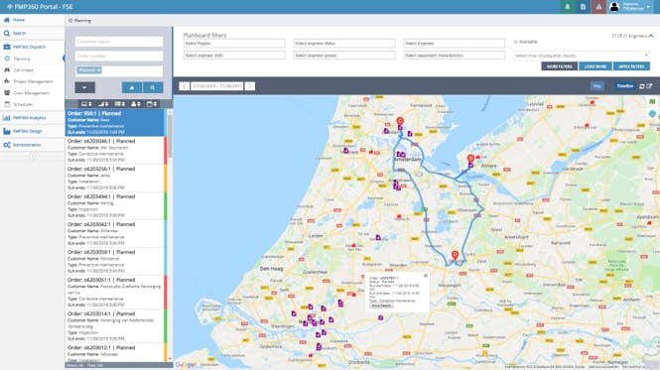Collapse the sidebar using the bottom chevron
Screen dimensions: 660x370
tap(33, 156)
